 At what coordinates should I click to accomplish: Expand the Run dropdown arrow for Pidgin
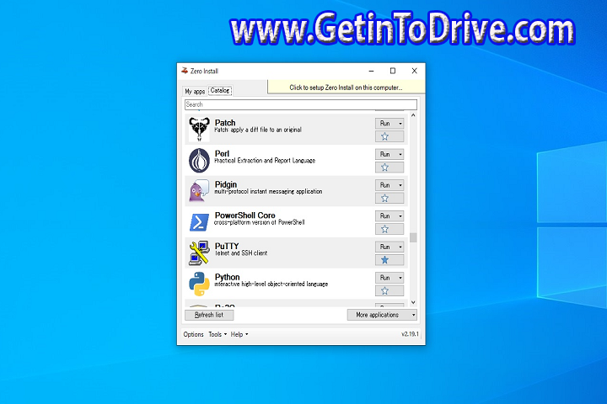pos(400,185)
